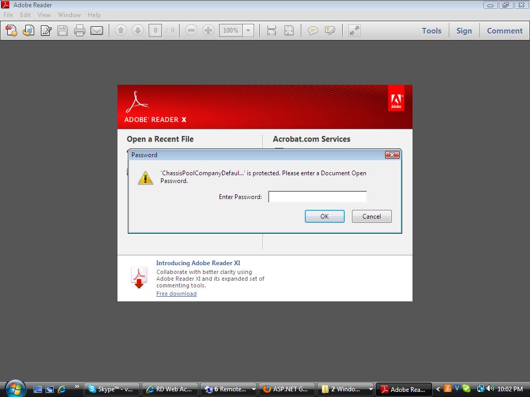Image resolution: width=530 pixels, height=397 pixels.
Task: Open the Window menu
Action: (x=69, y=15)
